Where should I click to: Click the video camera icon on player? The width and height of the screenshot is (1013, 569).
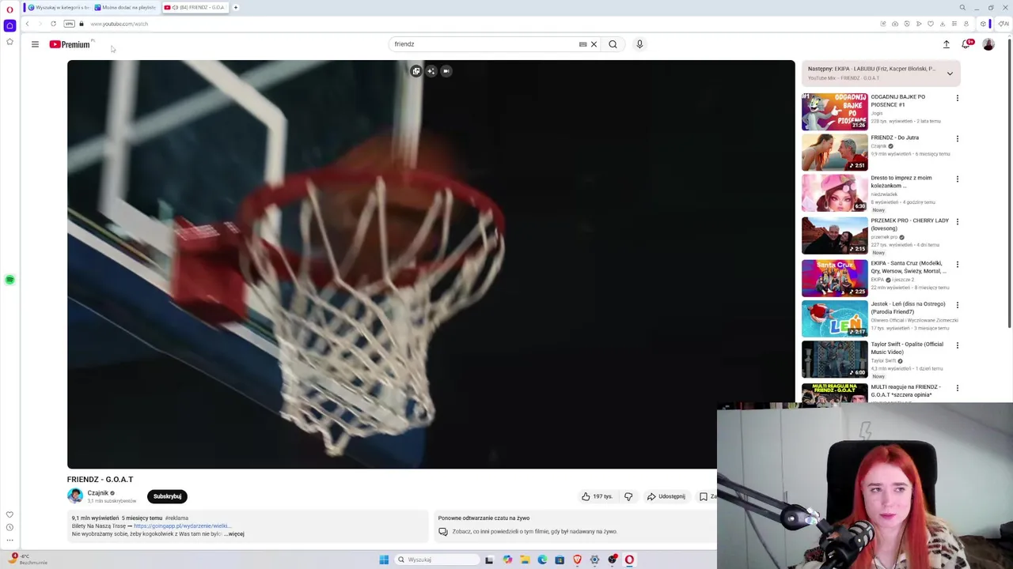point(446,71)
